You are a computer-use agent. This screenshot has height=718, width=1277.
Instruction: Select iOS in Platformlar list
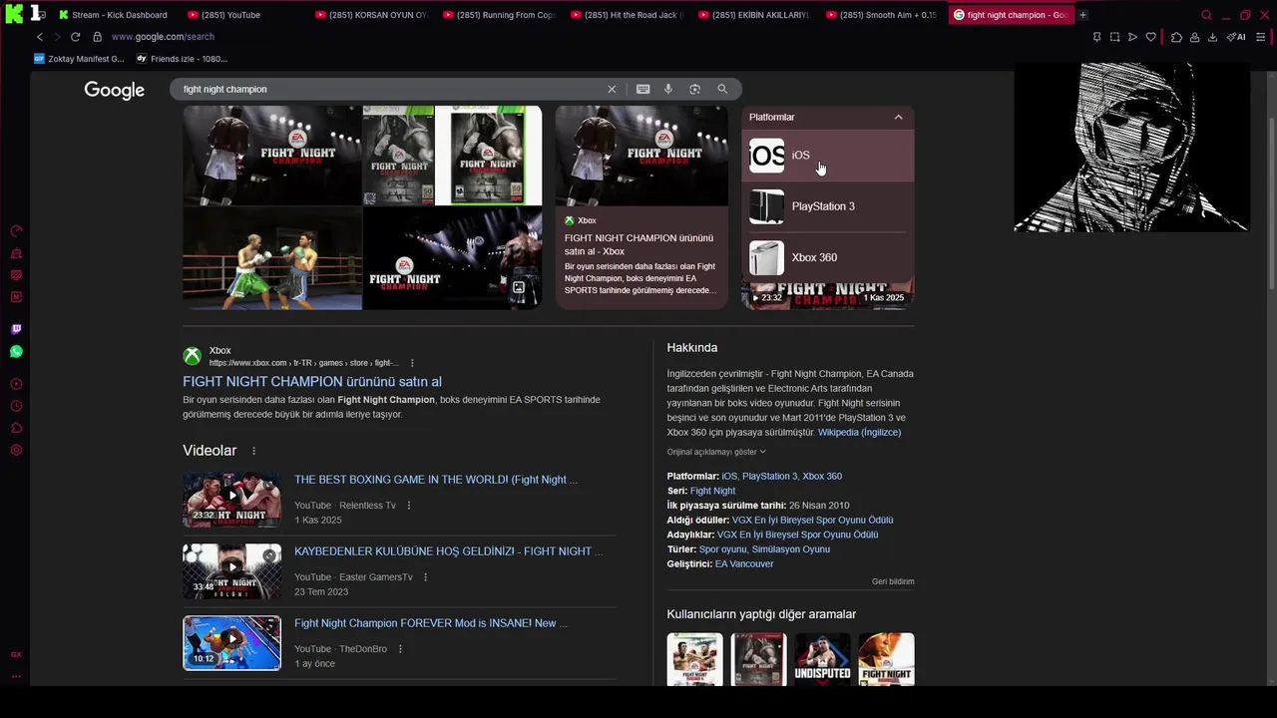(x=827, y=156)
